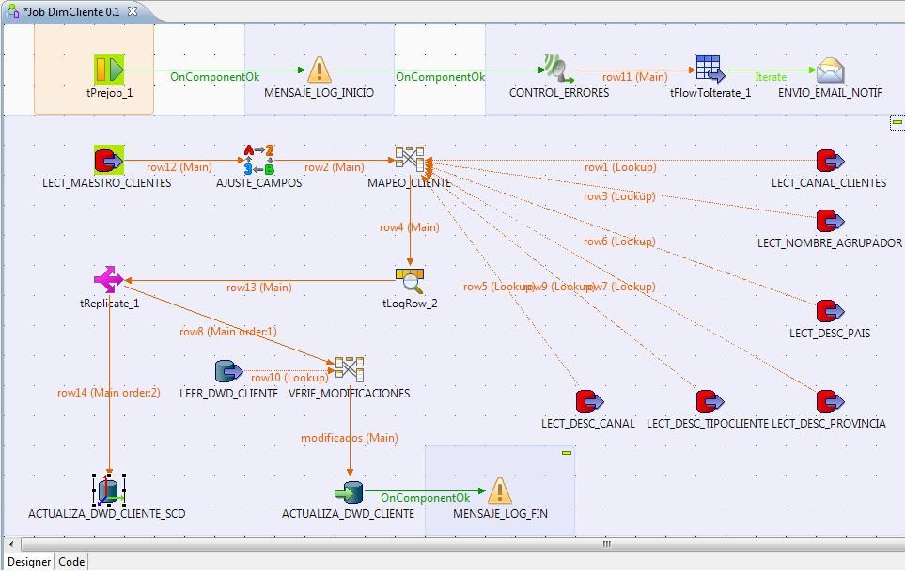Click the LECT_DESC_PROVINCIA input icon
The image size is (905, 576).
point(830,400)
